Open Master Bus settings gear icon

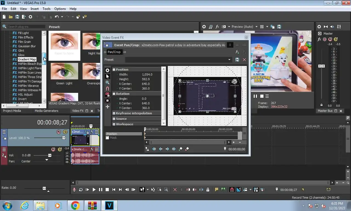[x=319, y=27]
